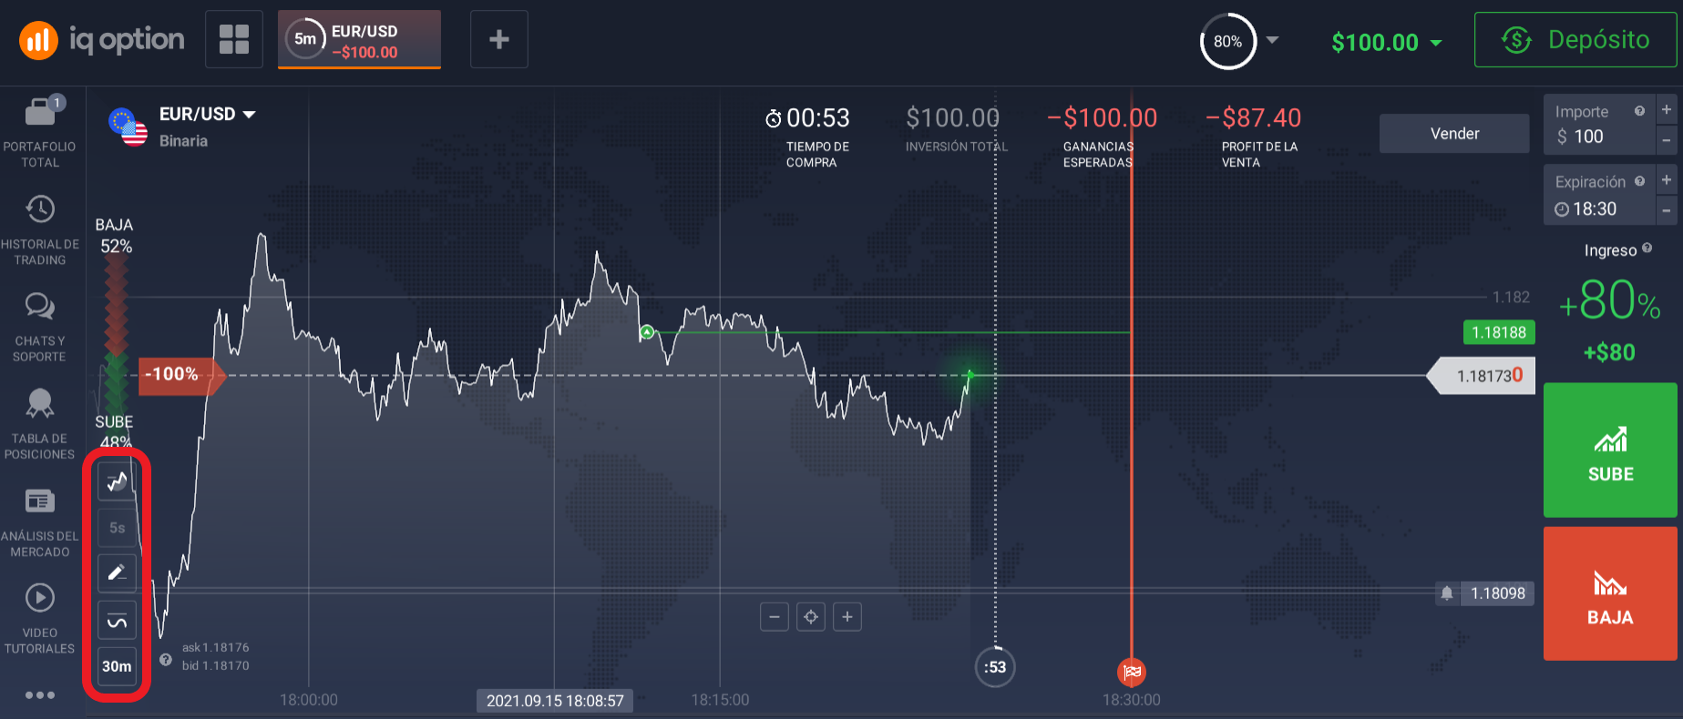Image resolution: width=1683 pixels, height=719 pixels.
Task: Click the price alert bell at 1.18098
Action: tap(1447, 593)
